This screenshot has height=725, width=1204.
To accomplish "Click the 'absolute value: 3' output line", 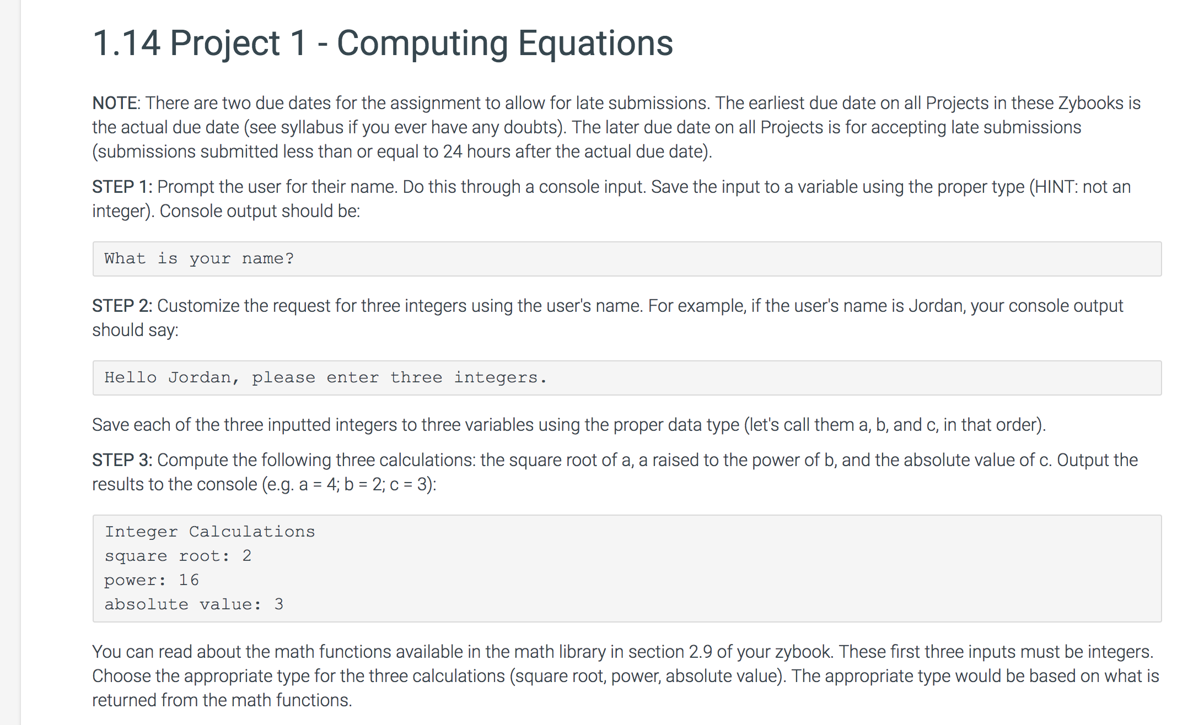I will tap(193, 604).
